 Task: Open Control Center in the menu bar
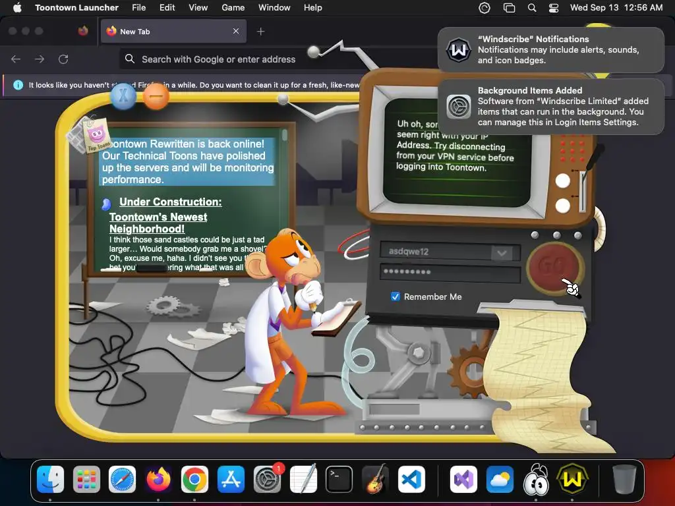pos(554,8)
